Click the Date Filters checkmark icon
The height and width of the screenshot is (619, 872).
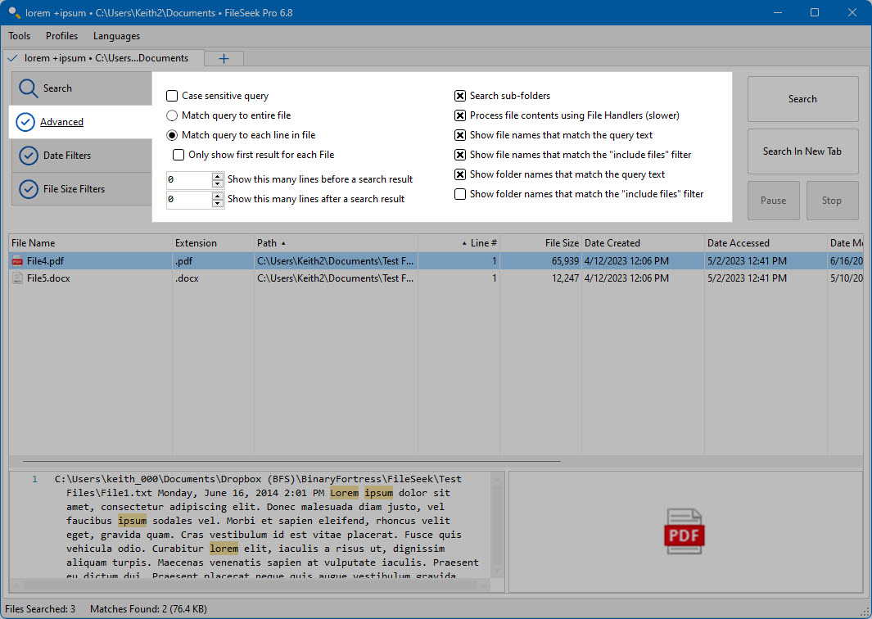[x=29, y=156]
